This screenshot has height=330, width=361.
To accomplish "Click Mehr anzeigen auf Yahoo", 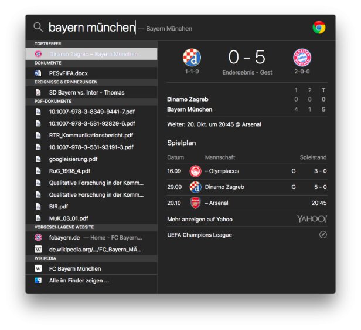I will coord(200,219).
